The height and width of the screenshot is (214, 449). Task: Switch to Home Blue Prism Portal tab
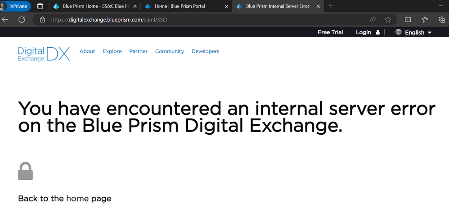(179, 6)
